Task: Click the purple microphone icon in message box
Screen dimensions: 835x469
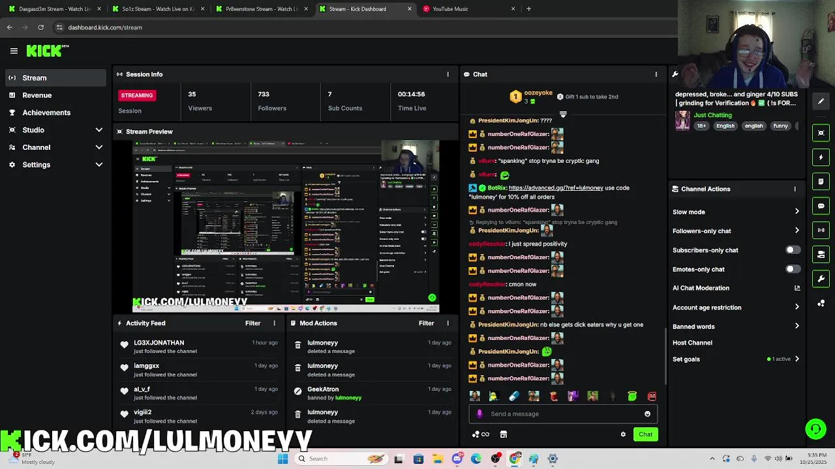Action: pyautogui.click(x=479, y=414)
